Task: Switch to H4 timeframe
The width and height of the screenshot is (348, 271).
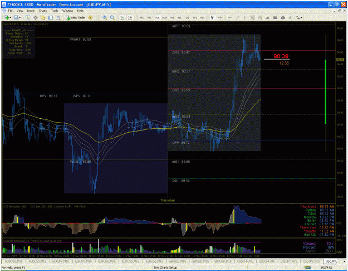Action: (179, 17)
